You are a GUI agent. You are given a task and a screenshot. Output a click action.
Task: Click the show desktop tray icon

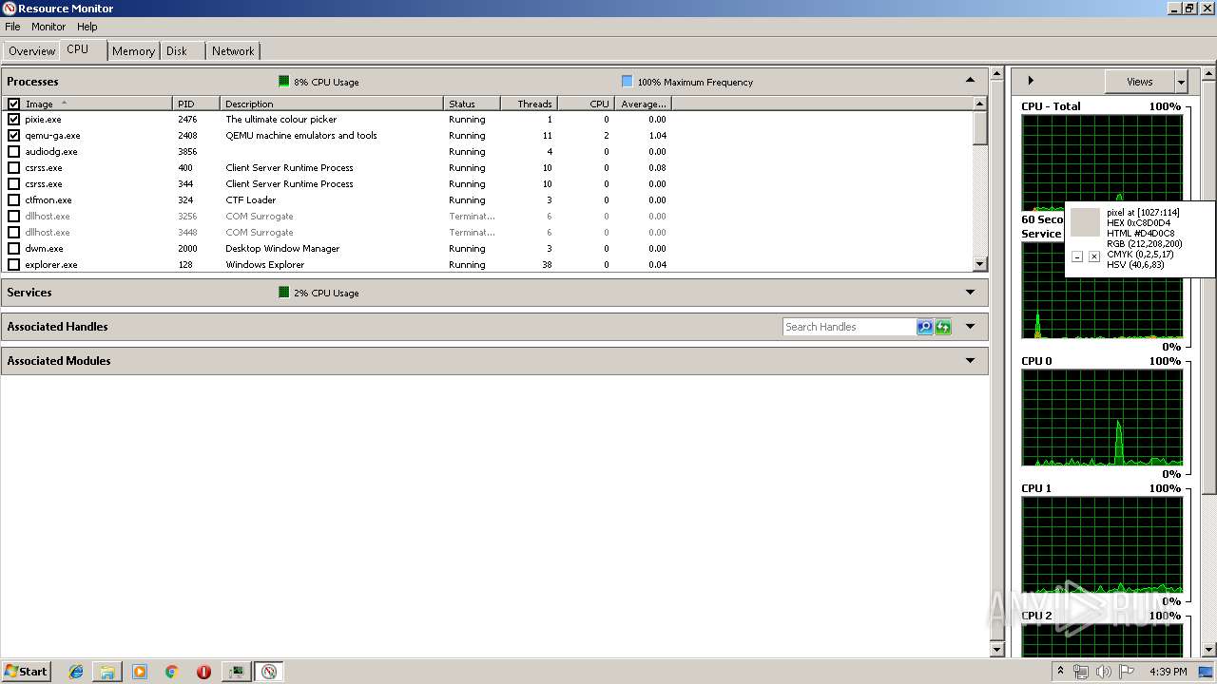point(1206,672)
